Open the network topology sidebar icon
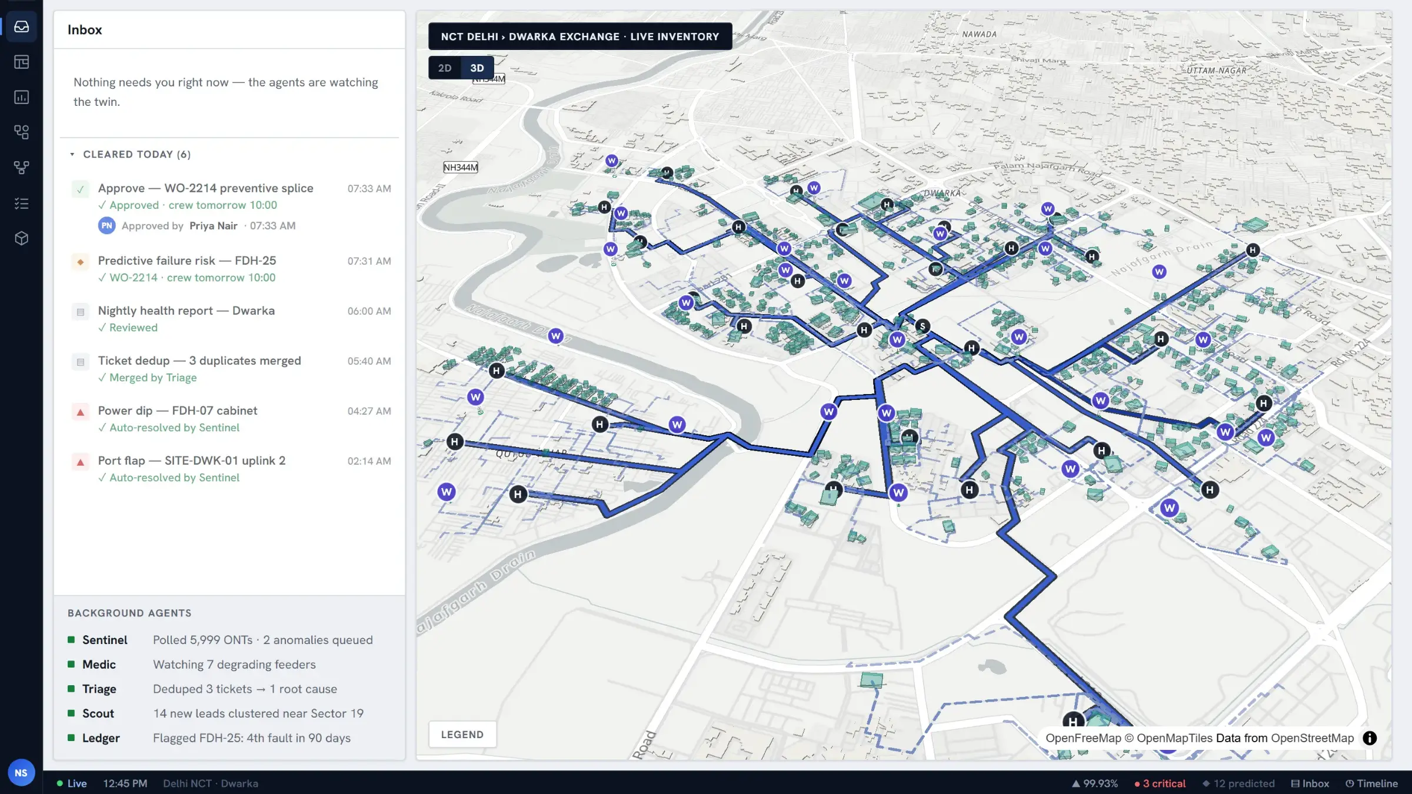This screenshot has width=1412, height=794. tap(22, 168)
